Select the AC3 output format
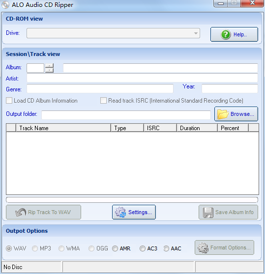This screenshot has height=274, width=265. [143, 248]
